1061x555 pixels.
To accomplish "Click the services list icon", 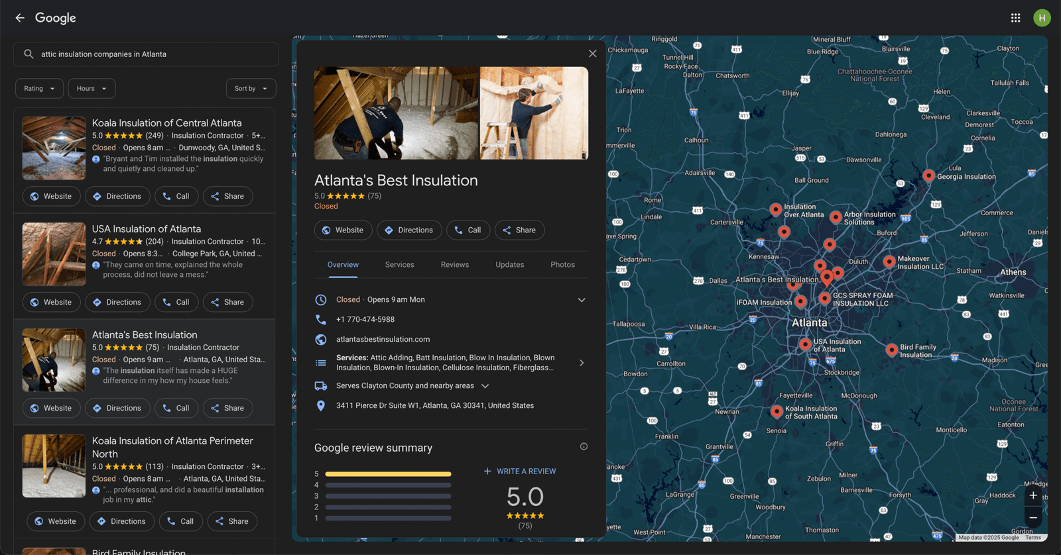I will (321, 363).
